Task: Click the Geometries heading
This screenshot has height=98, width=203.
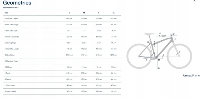Action: (x=17, y=3)
